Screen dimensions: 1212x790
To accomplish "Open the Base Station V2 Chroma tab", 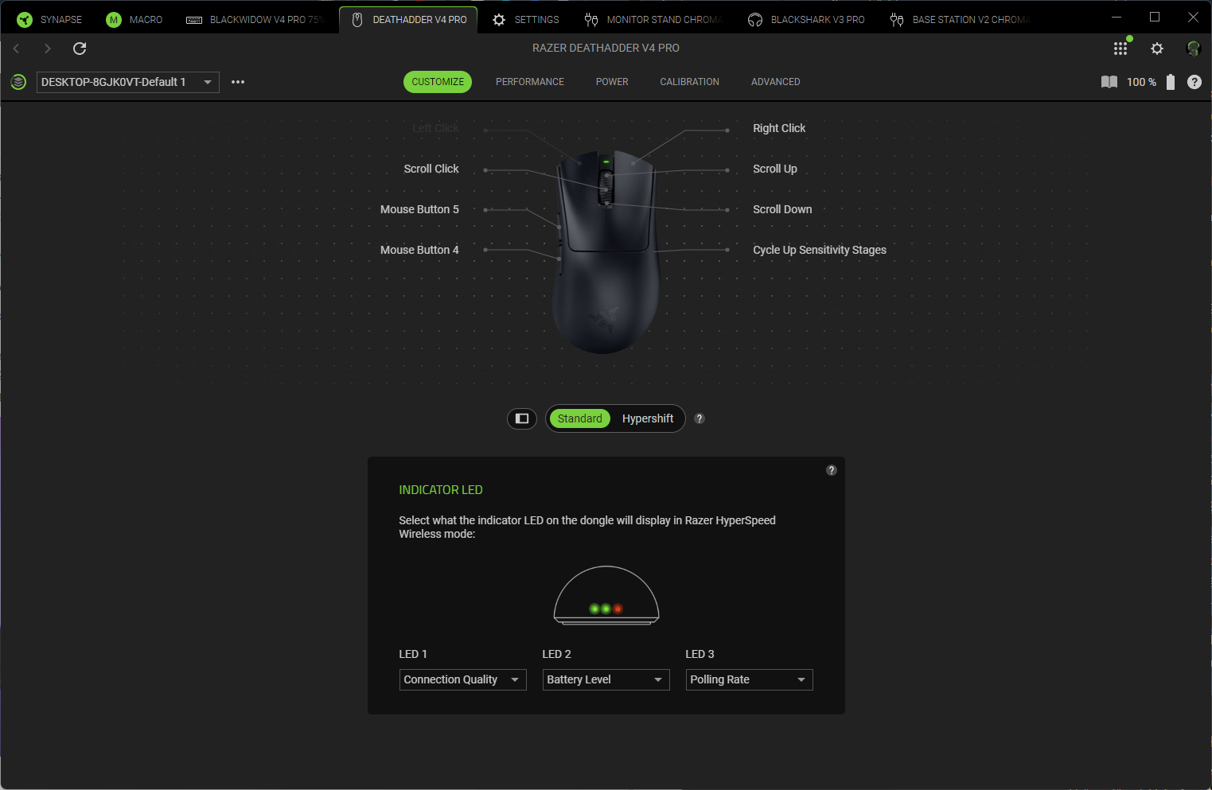I will pyautogui.click(x=961, y=20).
